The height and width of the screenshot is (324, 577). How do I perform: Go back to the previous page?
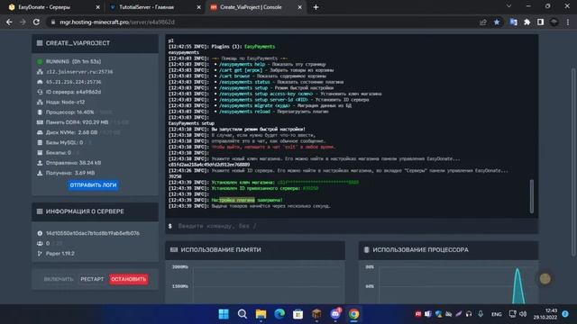pyautogui.click(x=9, y=22)
